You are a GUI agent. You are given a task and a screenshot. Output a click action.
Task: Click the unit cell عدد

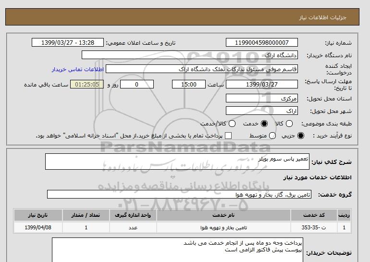click(133, 227)
